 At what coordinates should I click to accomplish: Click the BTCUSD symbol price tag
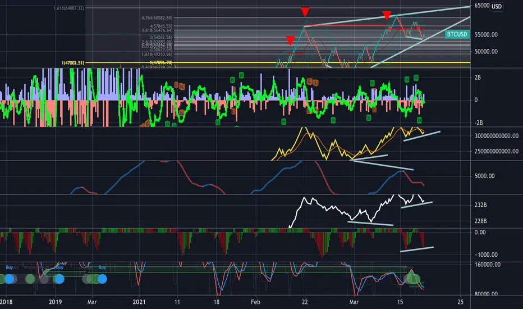point(457,34)
